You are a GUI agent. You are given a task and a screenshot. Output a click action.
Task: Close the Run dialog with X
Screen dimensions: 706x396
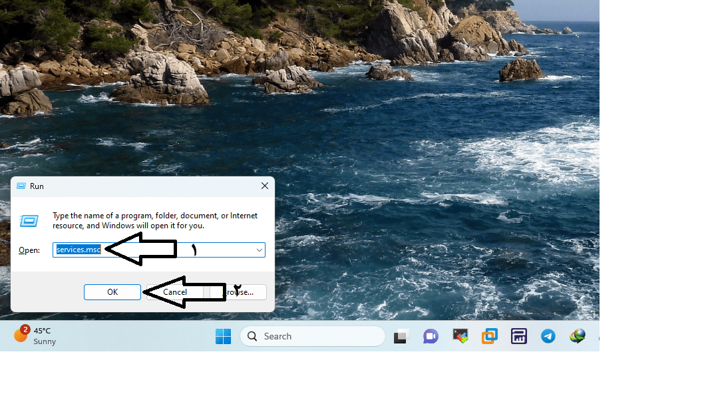pyautogui.click(x=265, y=186)
